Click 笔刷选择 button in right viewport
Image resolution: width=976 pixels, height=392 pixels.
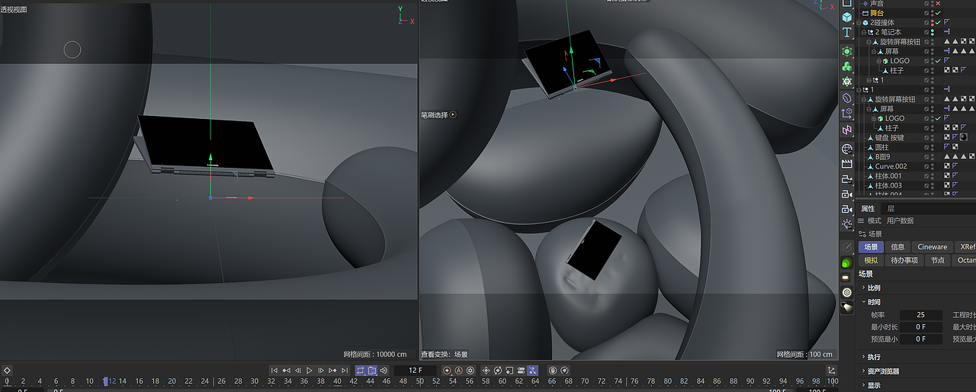438,115
